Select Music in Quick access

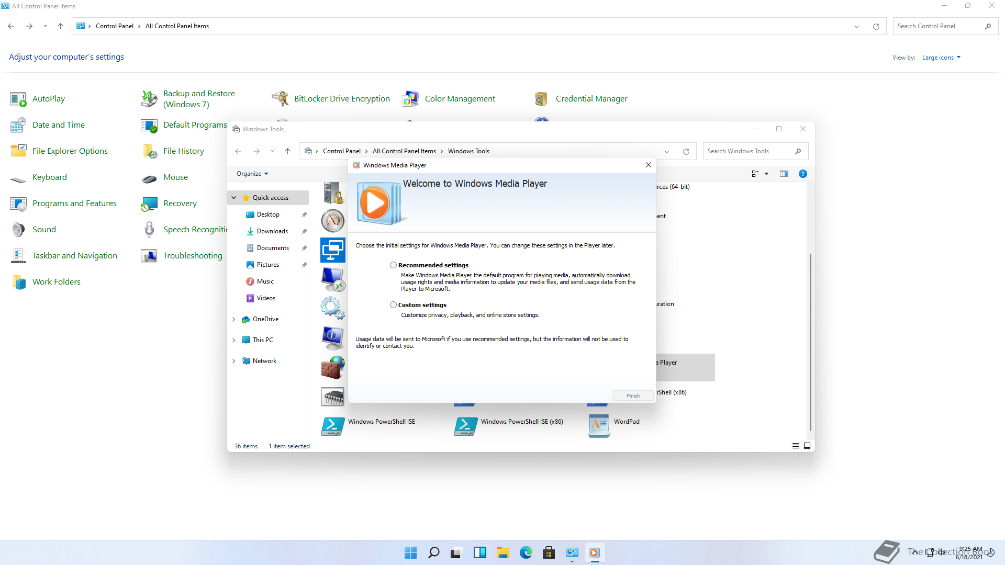[265, 281]
